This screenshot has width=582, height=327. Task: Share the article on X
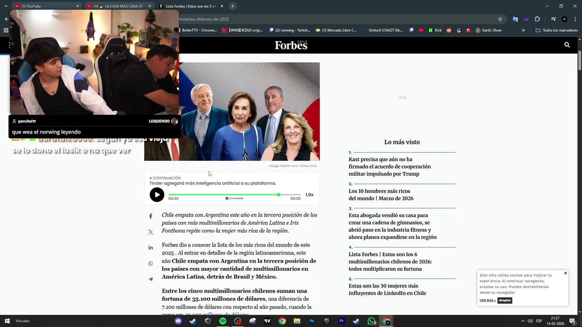151,232
